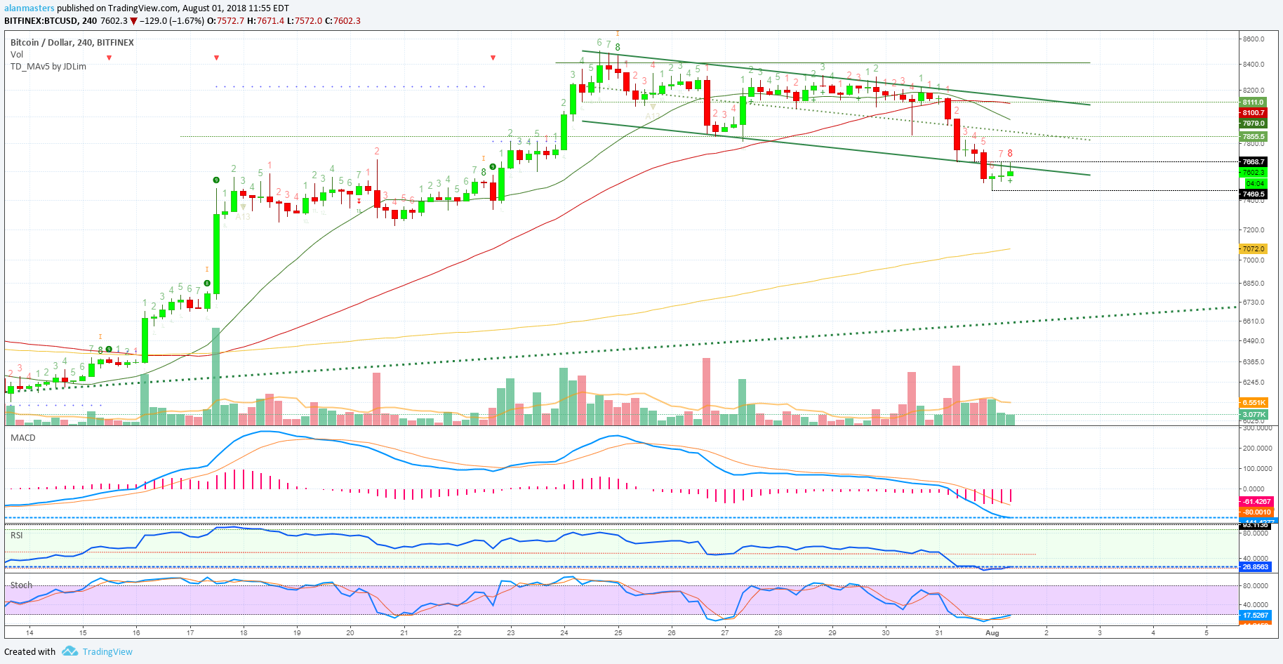
Task: Select the O:7572.7 open value in the header
Action: [x=225, y=20]
